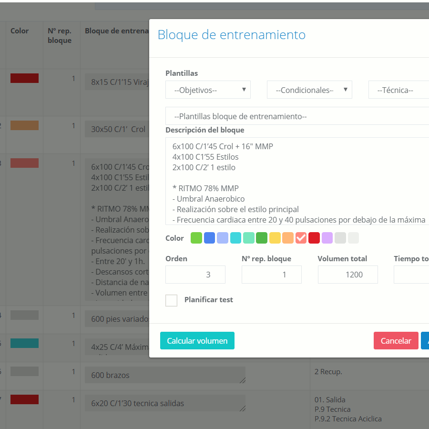Pick the orange color swatch

(x=288, y=238)
